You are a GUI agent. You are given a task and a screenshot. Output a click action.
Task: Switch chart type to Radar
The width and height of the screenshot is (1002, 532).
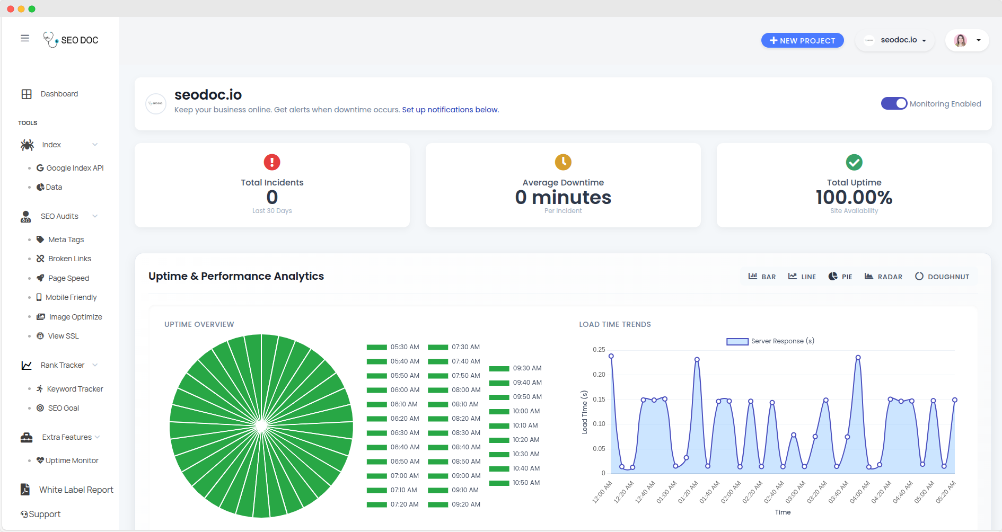pyautogui.click(x=883, y=277)
